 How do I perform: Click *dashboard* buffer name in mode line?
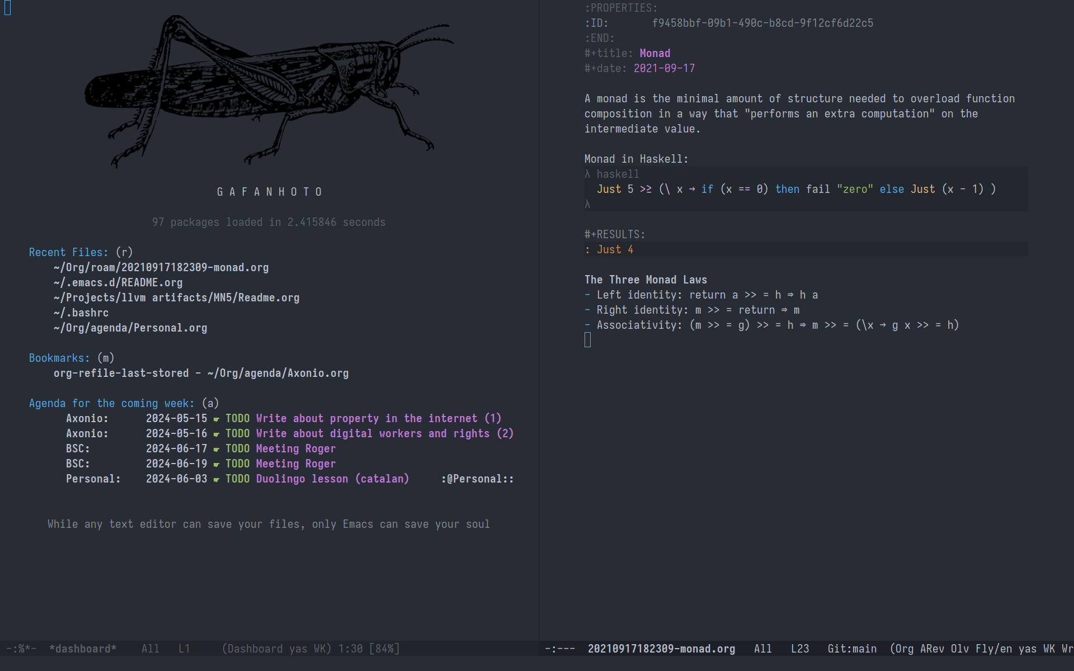[x=83, y=649]
